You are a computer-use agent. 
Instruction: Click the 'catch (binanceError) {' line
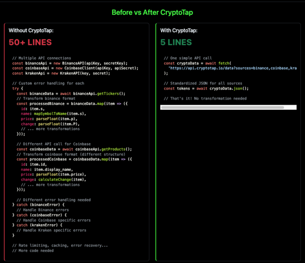(38, 205)
